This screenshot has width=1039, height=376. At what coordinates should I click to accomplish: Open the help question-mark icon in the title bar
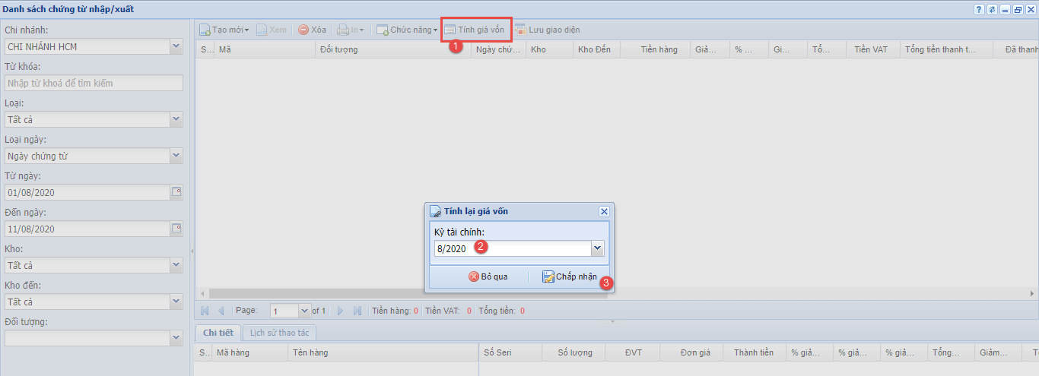point(979,9)
